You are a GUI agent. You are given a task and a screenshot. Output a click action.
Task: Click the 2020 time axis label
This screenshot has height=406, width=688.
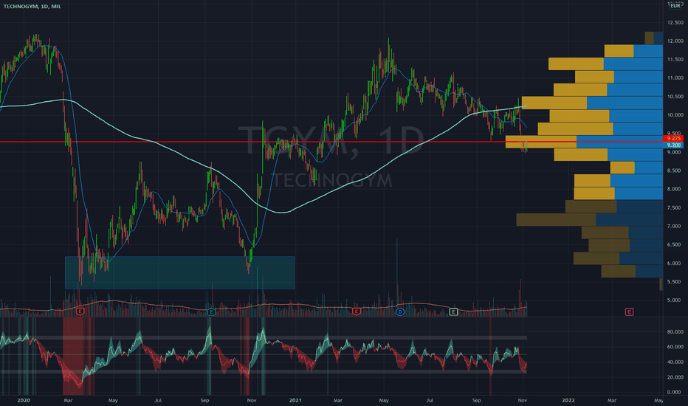click(24, 400)
